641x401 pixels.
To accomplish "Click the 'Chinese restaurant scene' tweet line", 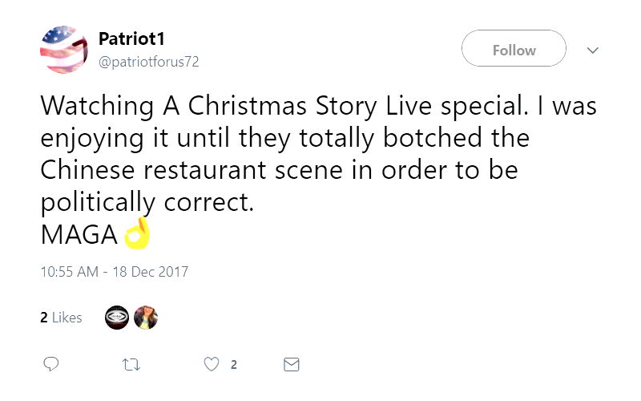I will point(278,169).
